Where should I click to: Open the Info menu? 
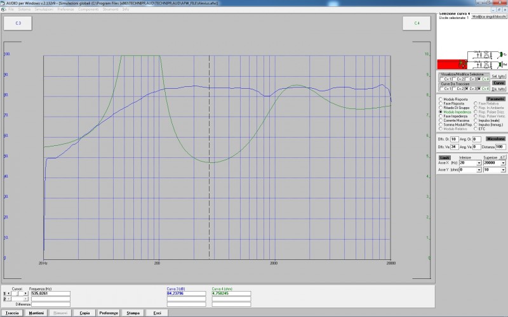pos(126,10)
